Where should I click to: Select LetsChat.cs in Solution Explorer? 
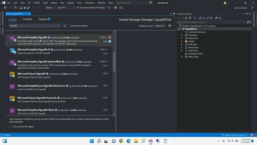[193, 51]
